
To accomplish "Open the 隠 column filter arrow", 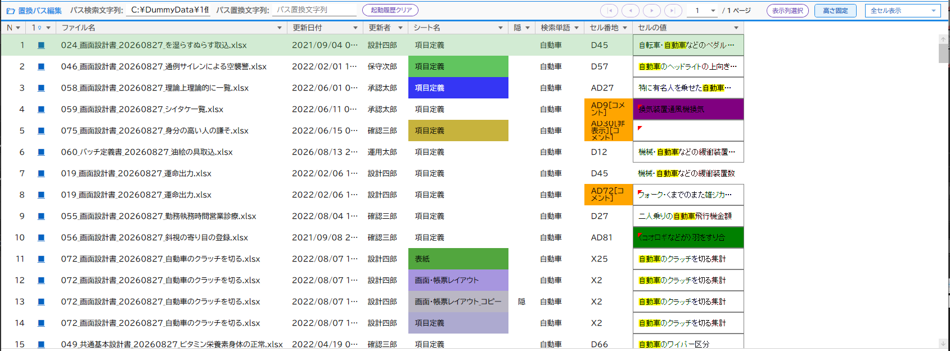I will coord(528,28).
